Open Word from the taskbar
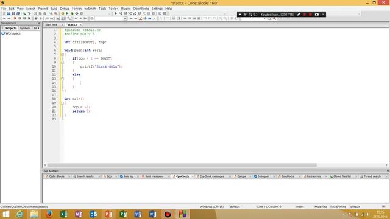The width and height of the screenshot is (390, 219). [153, 214]
